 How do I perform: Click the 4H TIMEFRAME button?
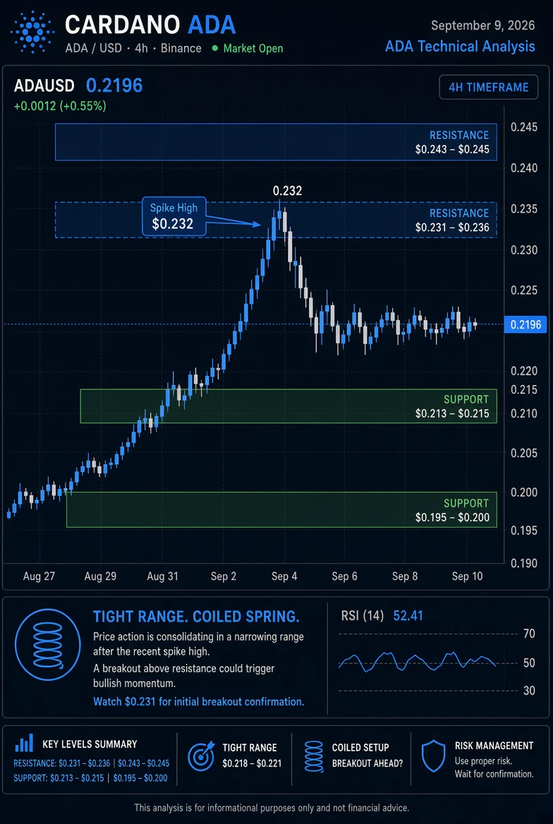(488, 87)
